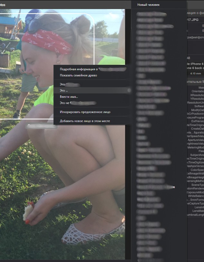Click the '17.JPG' file name heading

192,20
